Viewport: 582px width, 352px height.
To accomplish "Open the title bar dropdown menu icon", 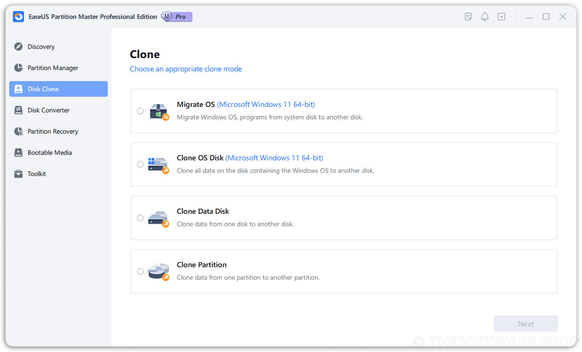I will [501, 17].
